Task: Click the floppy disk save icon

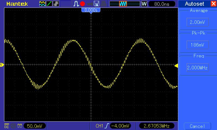Action: pyautogui.click(x=97, y=4)
